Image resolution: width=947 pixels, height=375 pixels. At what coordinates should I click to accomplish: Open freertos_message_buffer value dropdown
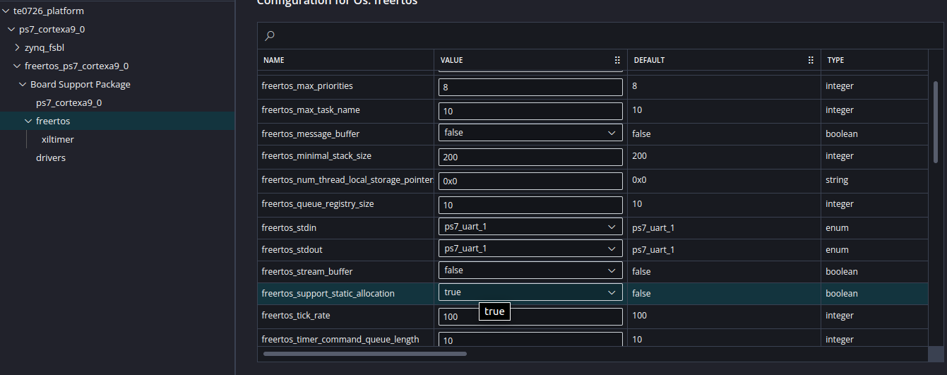(x=530, y=133)
